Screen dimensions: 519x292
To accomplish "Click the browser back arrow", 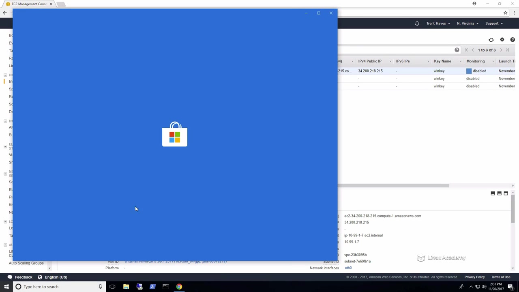I will (5, 13).
